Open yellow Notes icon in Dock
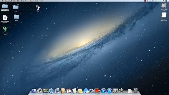Image resolution: width=169 pixels, height=95 pixels. [80, 91]
